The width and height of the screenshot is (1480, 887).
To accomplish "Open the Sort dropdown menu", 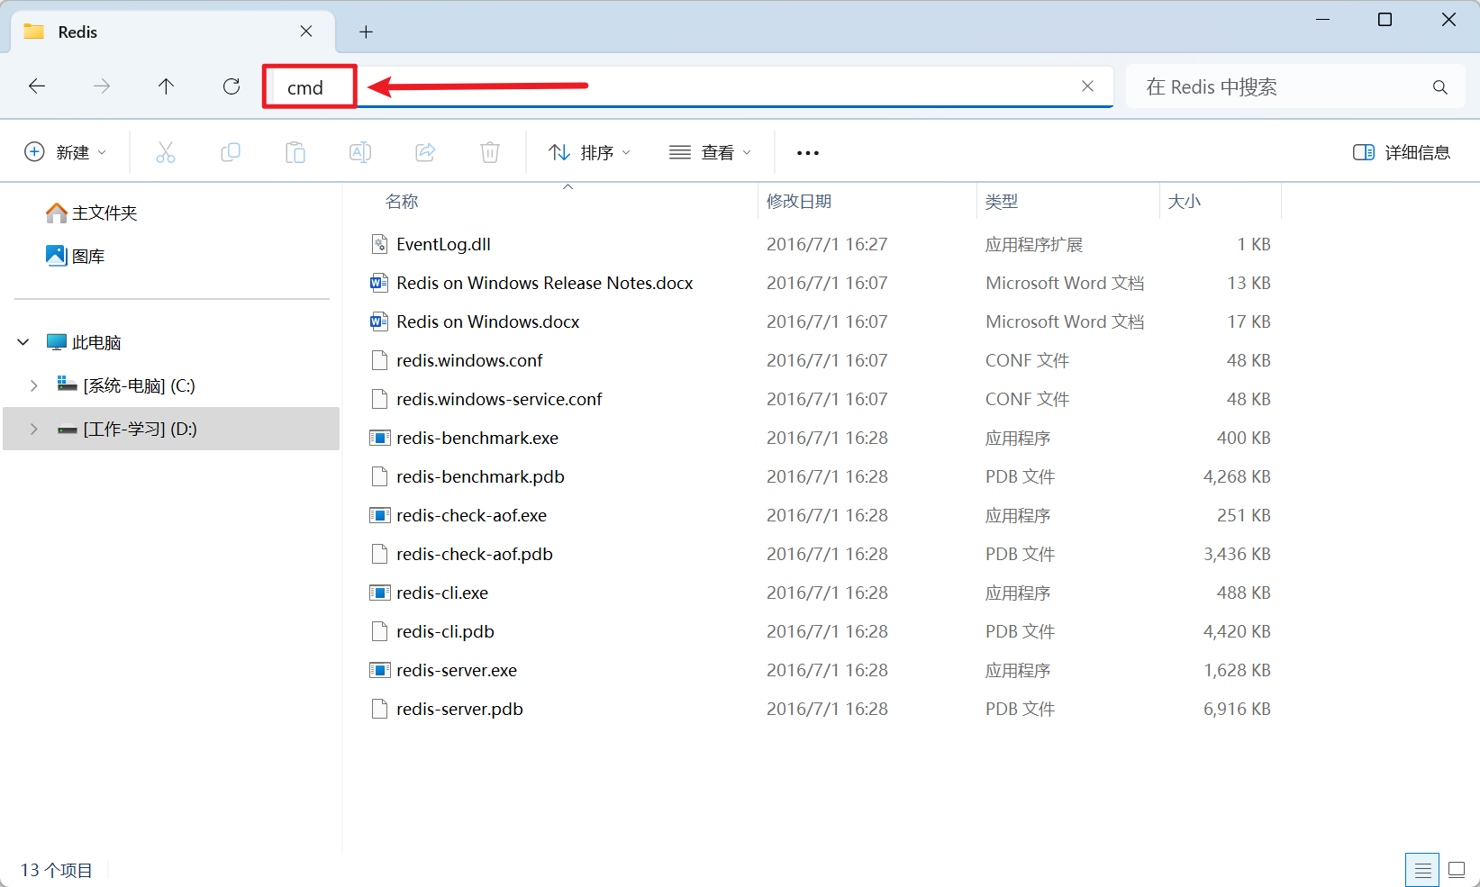I will (x=590, y=152).
